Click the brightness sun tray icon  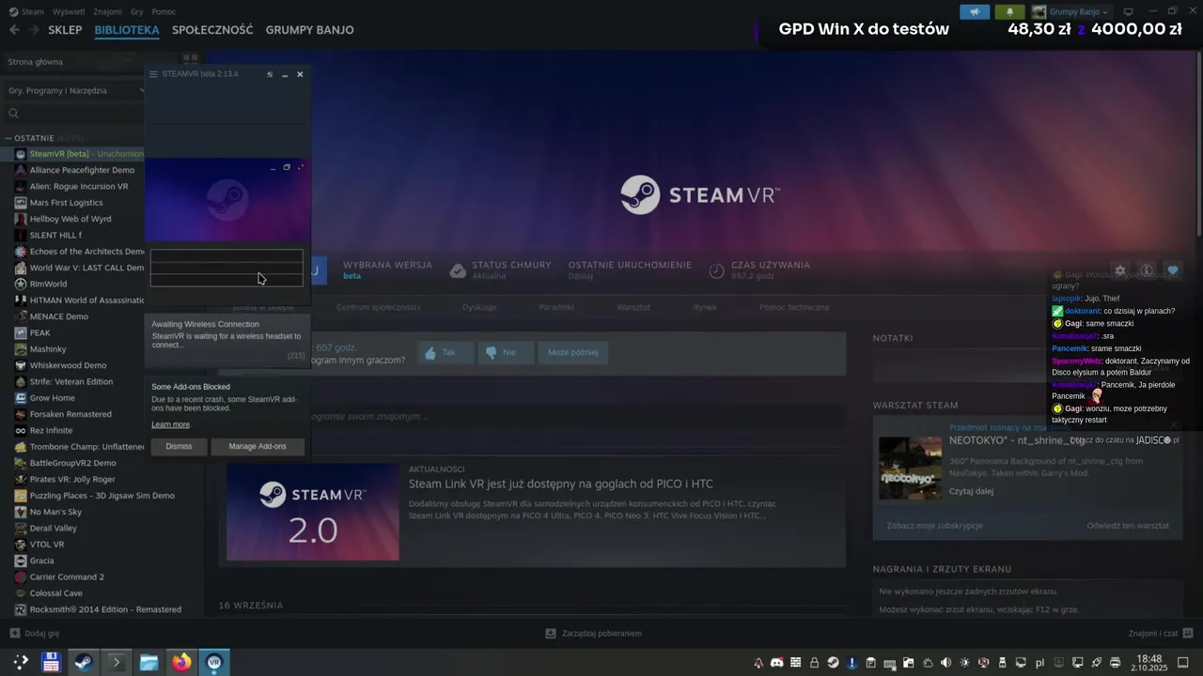[964, 663]
